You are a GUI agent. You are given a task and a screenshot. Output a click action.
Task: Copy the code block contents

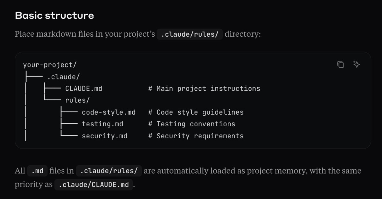(x=341, y=64)
